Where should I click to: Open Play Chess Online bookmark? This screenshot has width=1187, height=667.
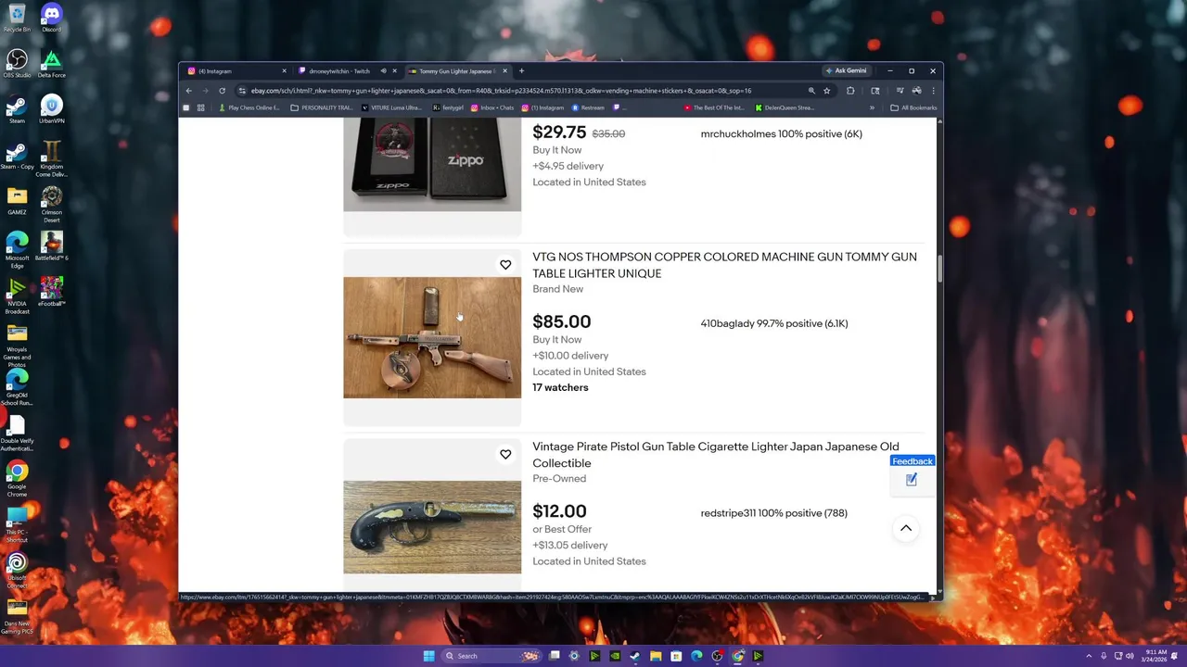[249, 107]
